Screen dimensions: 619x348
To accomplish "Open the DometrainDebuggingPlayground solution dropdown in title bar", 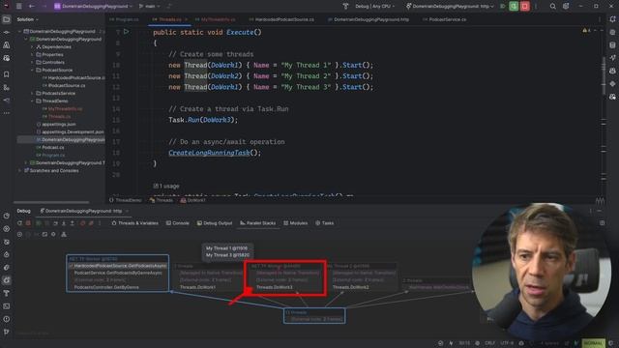I will pyautogui.click(x=93, y=7).
